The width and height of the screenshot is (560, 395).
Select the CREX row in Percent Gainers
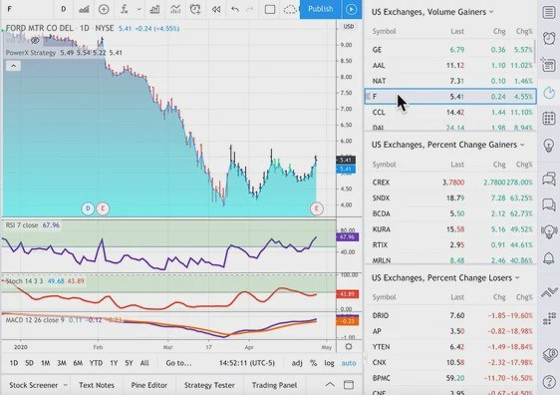(450, 183)
